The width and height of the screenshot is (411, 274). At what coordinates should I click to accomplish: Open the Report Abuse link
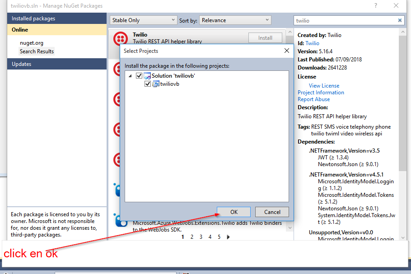313,99
